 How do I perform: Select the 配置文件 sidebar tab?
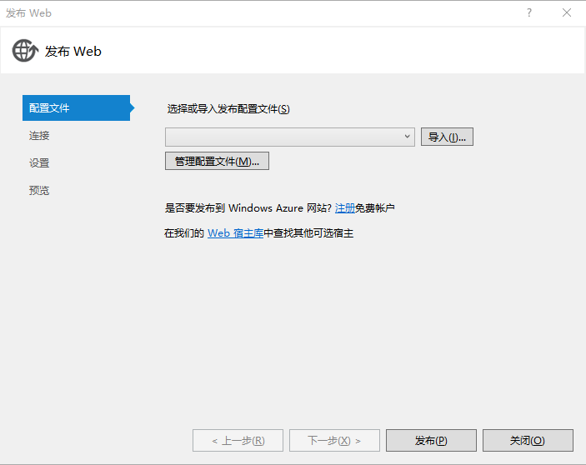point(75,108)
